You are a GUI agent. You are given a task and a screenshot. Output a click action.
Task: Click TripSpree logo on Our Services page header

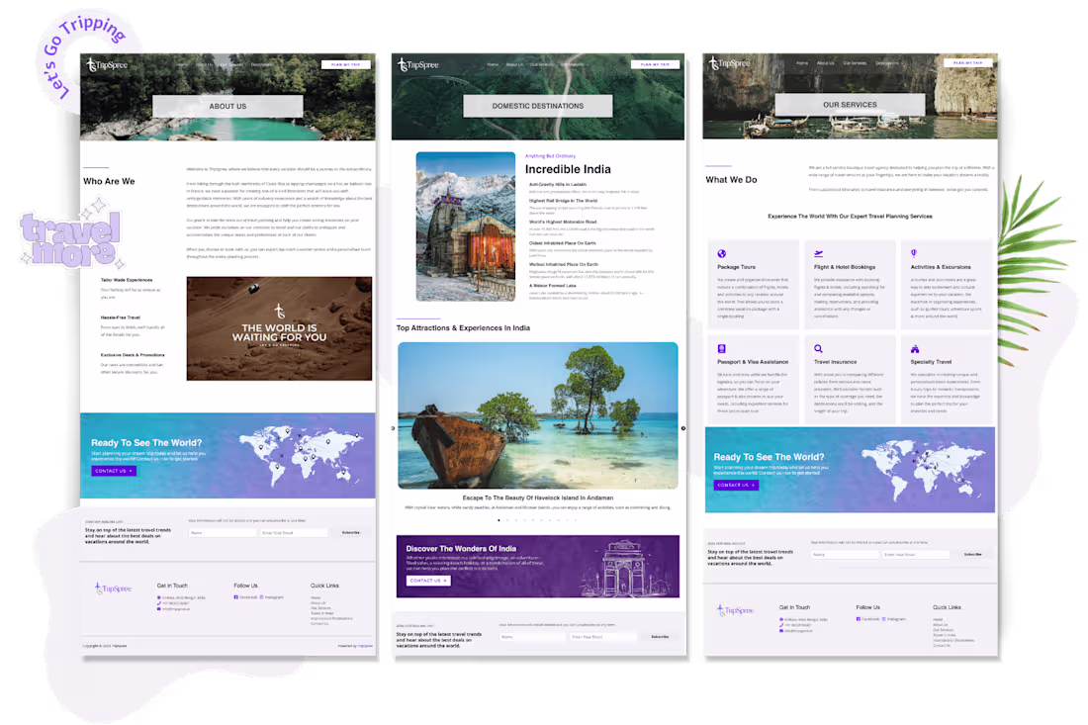tap(729, 63)
